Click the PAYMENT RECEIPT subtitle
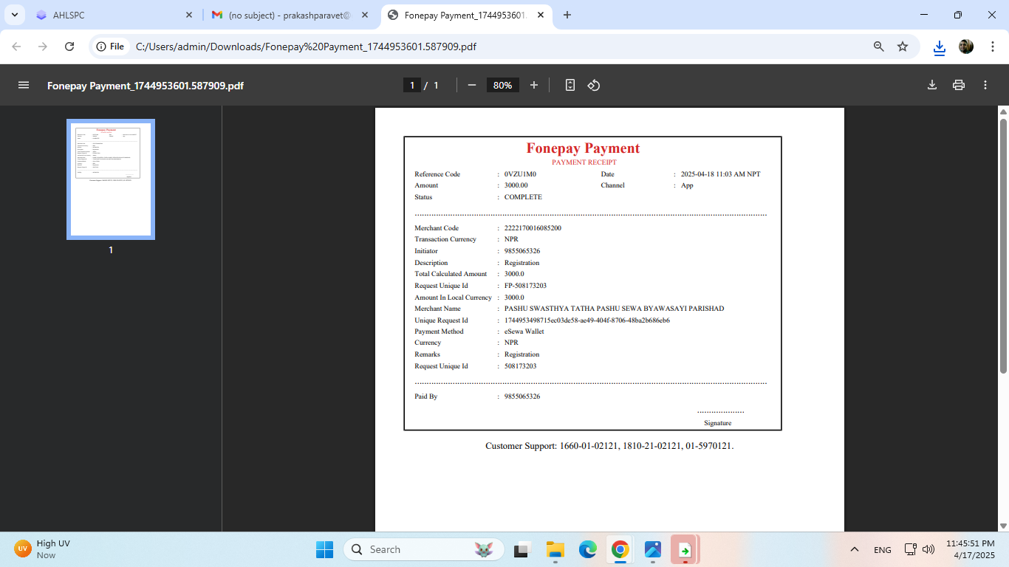This screenshot has width=1009, height=567. 584,162
